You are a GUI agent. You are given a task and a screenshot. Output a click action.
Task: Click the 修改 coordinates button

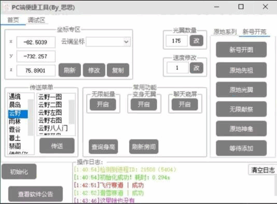pos(94,70)
